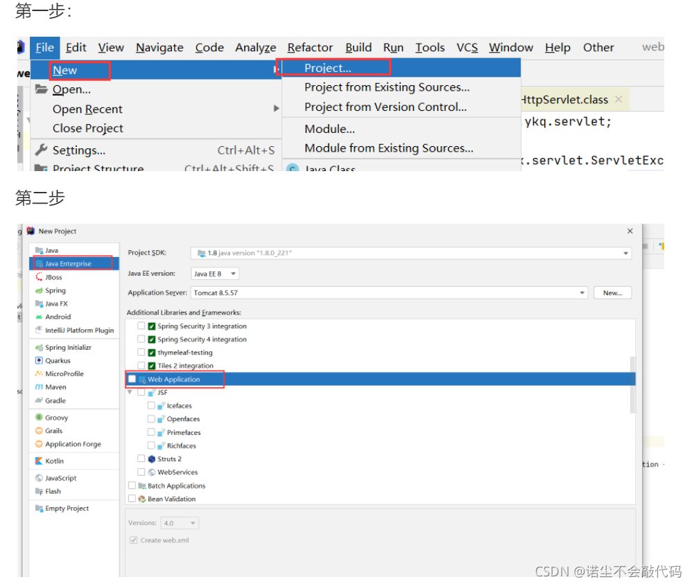Viewport: 692px width, 584px height.
Task: Select Spring Initializr icon
Action: [x=40, y=348]
